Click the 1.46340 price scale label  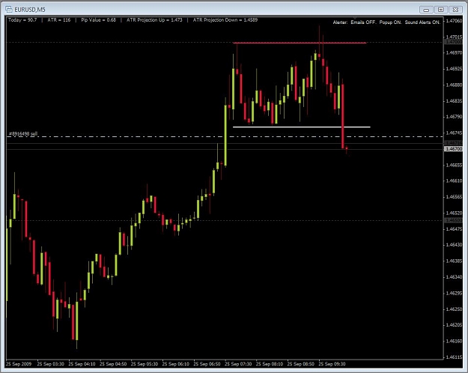pos(454,277)
